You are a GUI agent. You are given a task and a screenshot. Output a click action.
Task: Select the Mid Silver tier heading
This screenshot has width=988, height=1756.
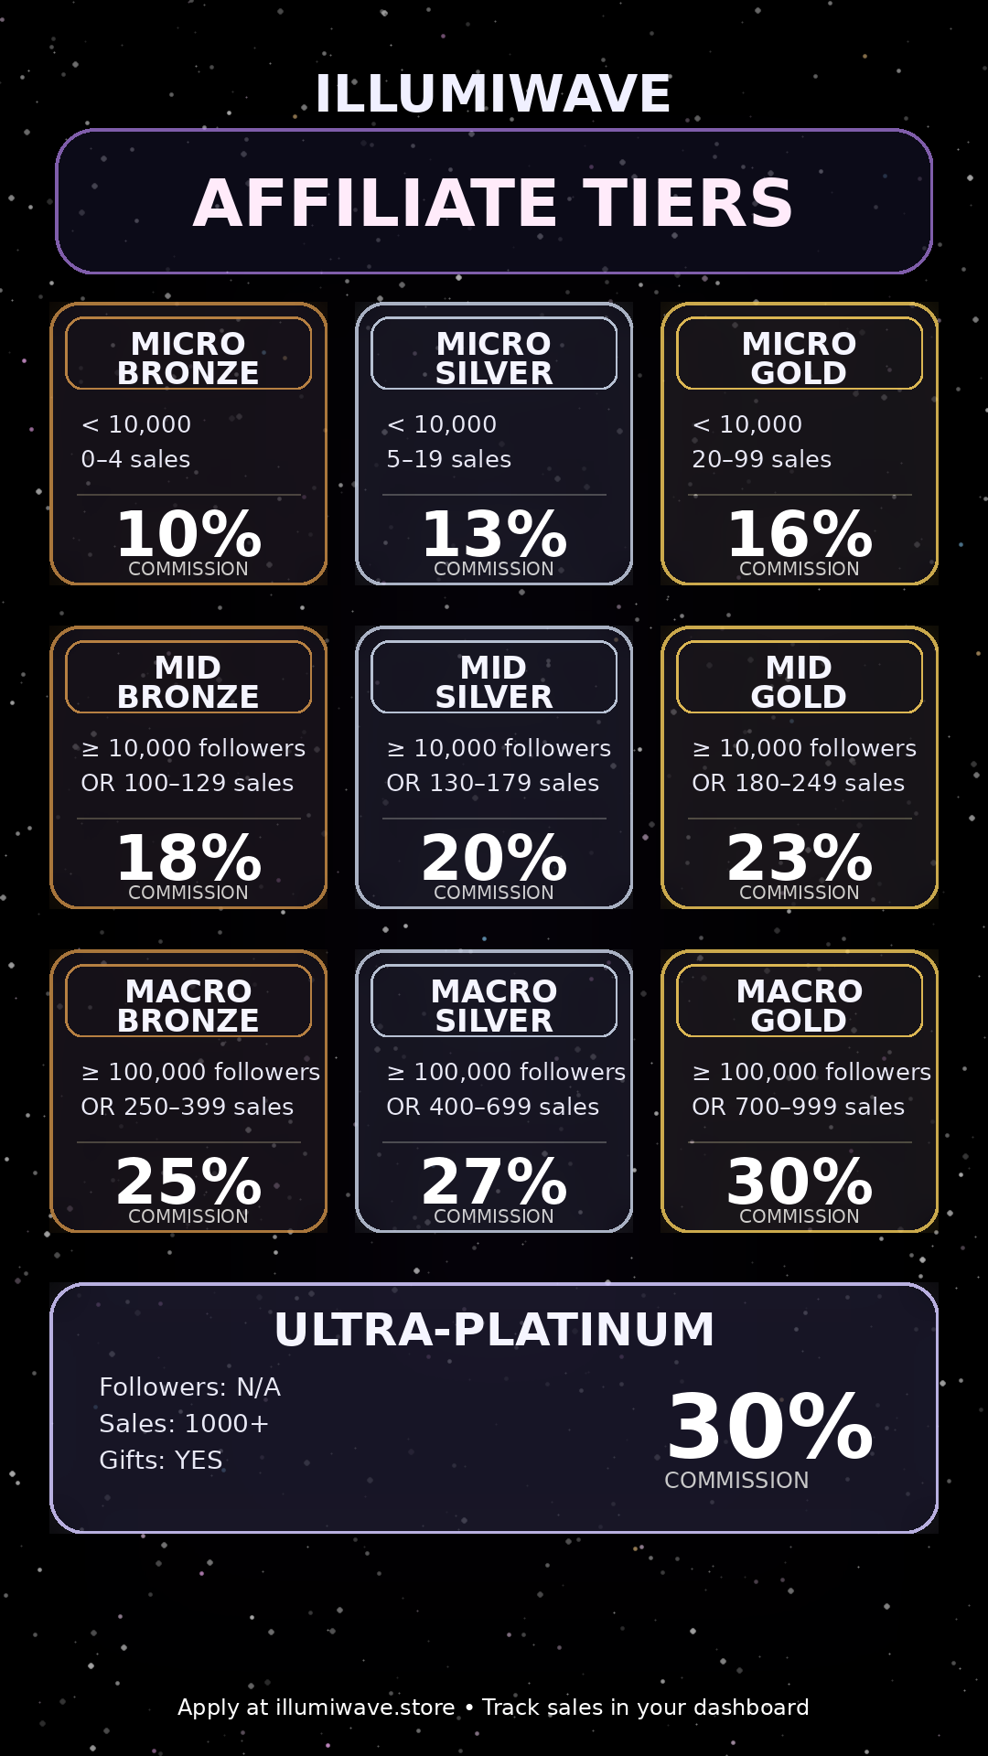click(x=494, y=681)
